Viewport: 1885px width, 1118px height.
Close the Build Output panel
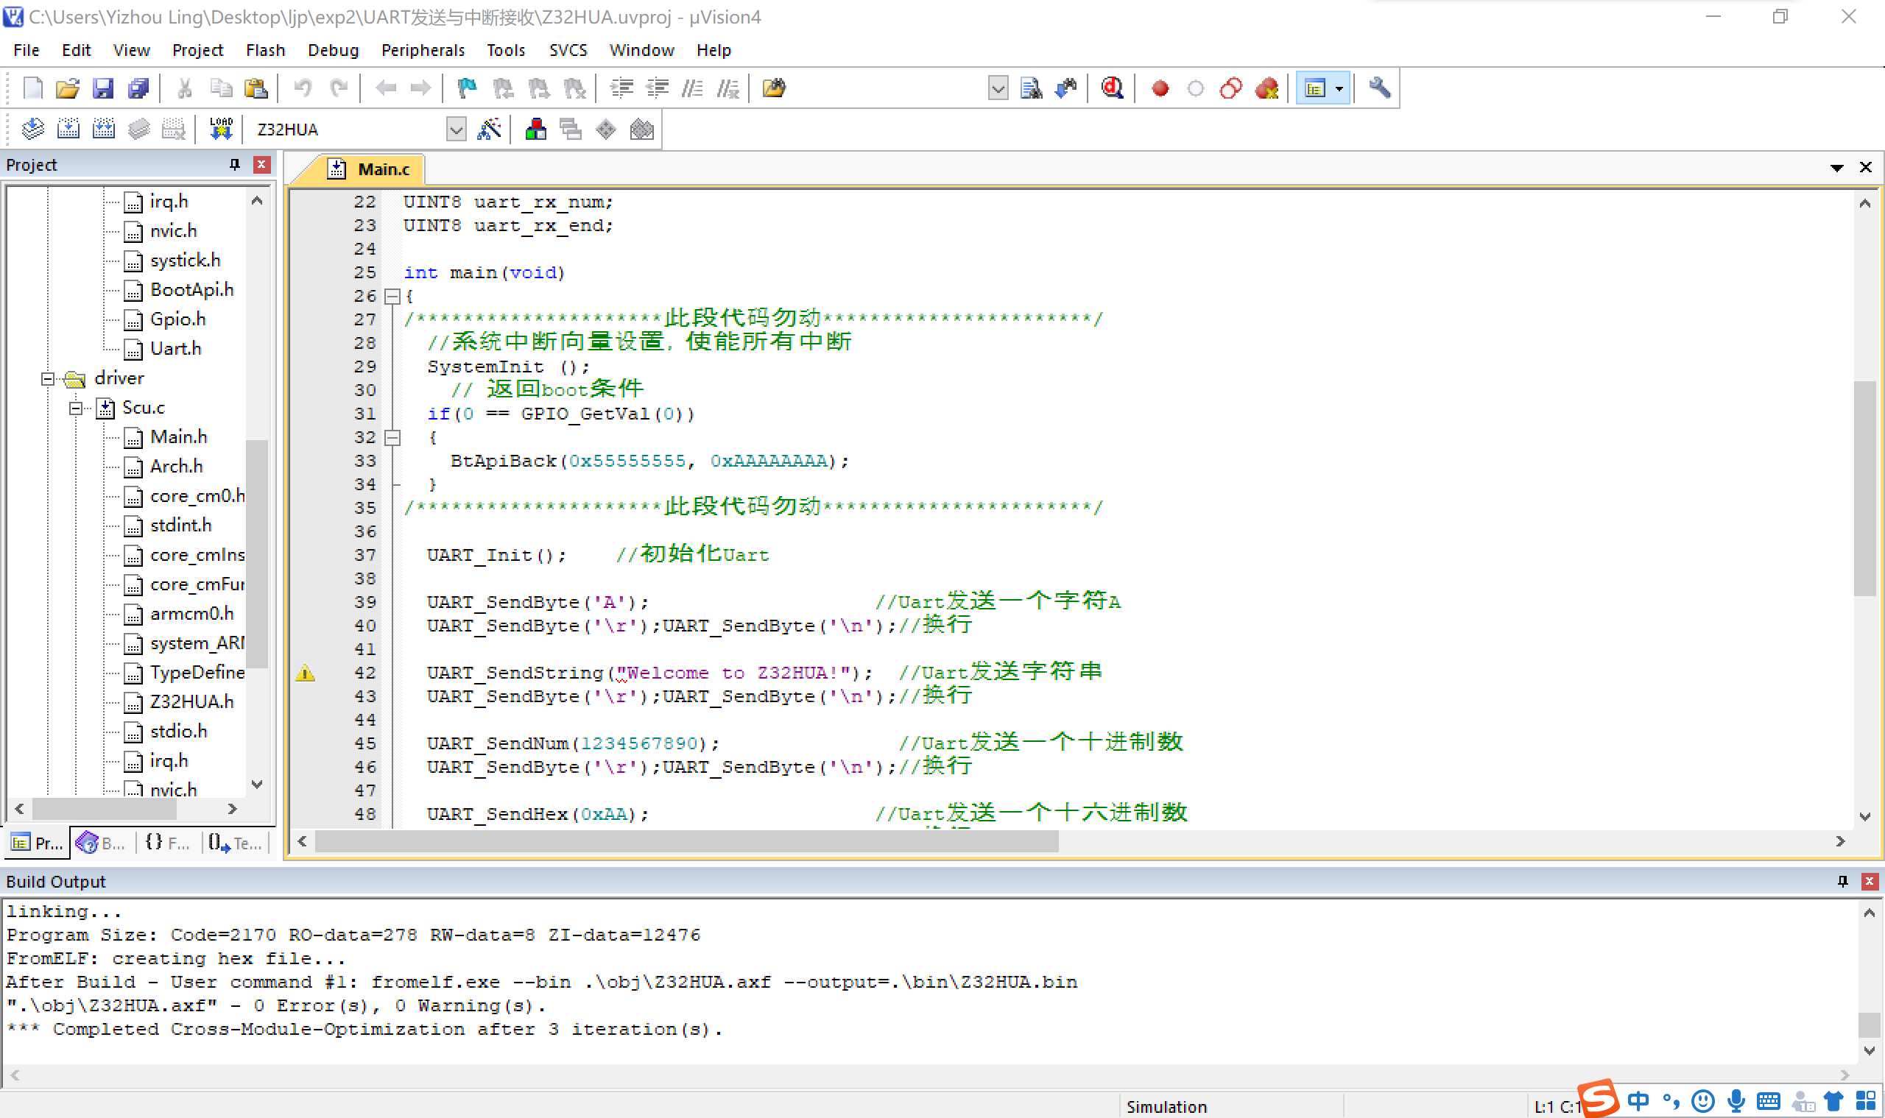tap(1870, 882)
